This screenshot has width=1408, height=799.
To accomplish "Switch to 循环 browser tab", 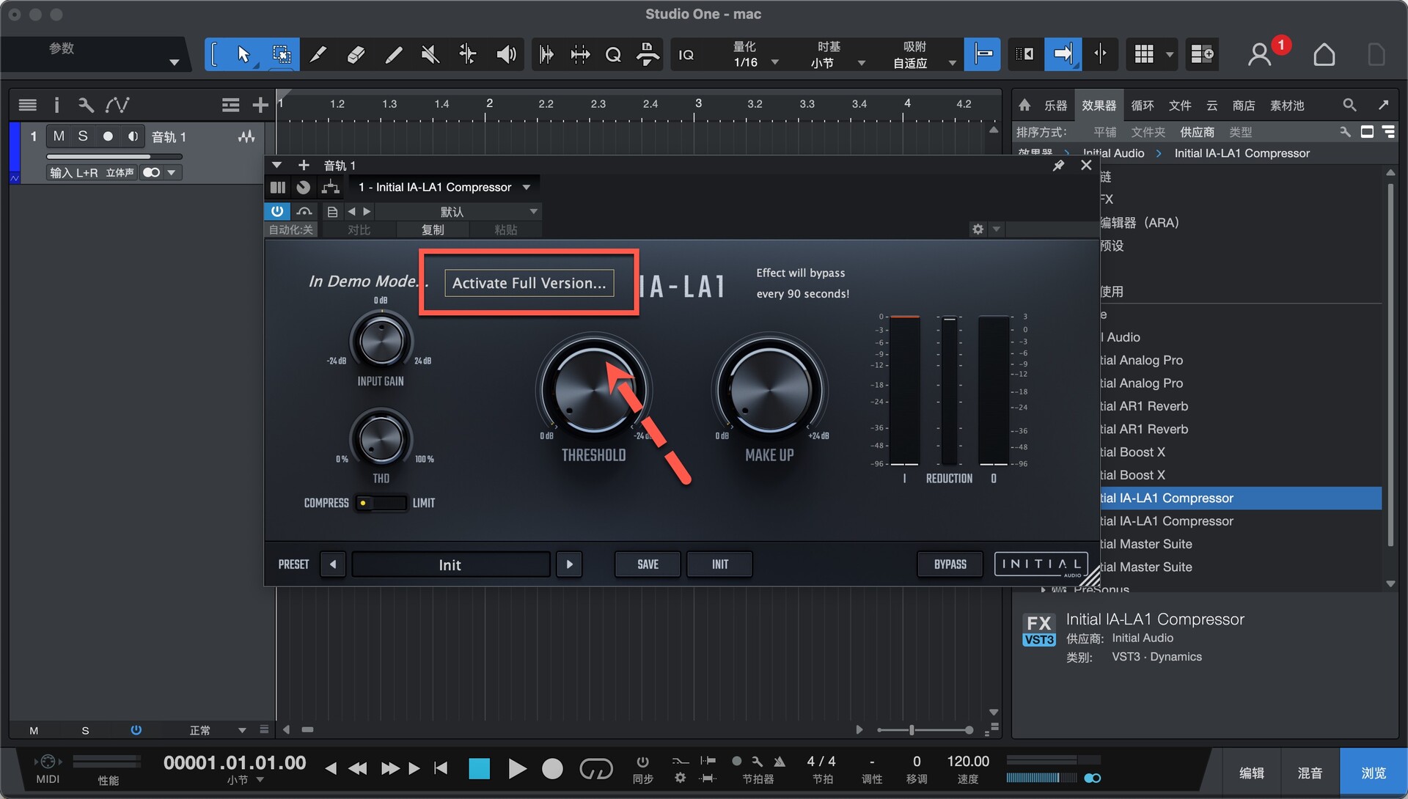I will click(x=1142, y=106).
